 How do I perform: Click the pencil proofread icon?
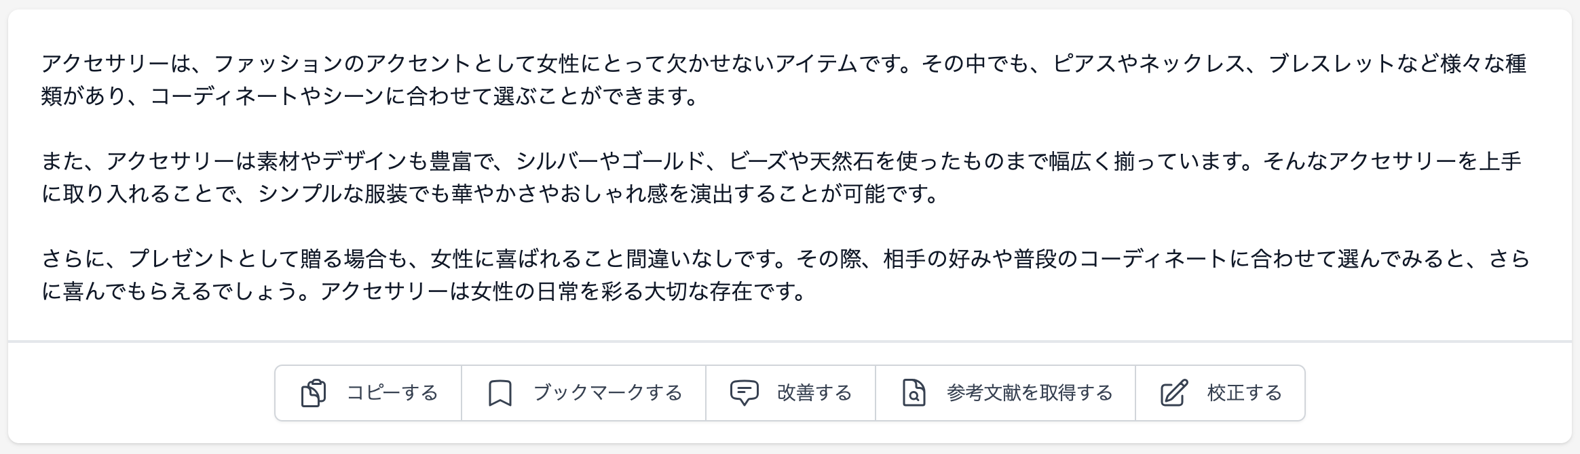[1174, 393]
